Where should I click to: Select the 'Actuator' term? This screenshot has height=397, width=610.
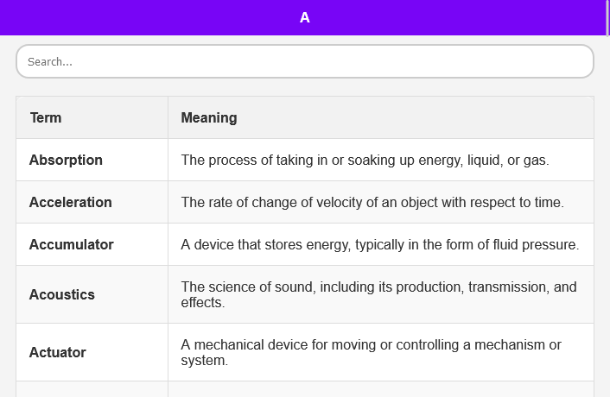tap(58, 352)
